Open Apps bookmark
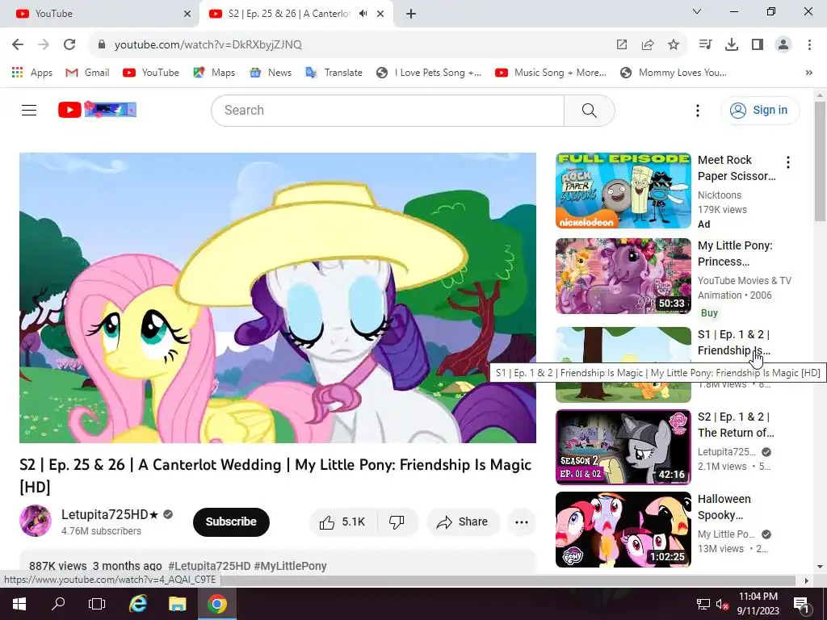Viewport: 827px width, 620px height. [32, 73]
